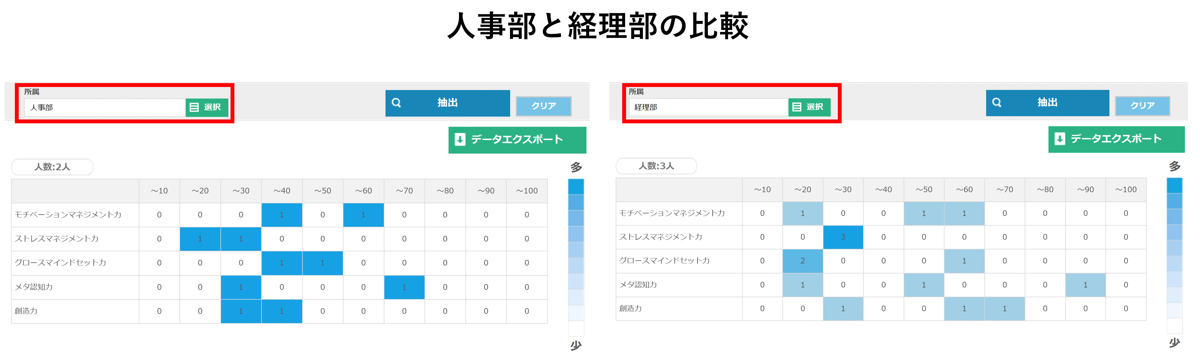
Task: Click 経理部 グロースマインドセット力 cell showing 2
Action: [803, 261]
